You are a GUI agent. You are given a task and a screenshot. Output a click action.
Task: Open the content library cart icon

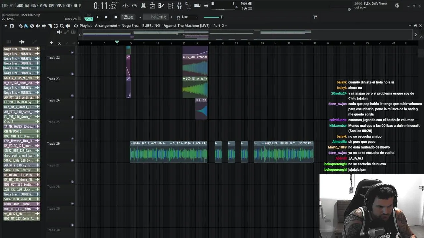(315, 17)
